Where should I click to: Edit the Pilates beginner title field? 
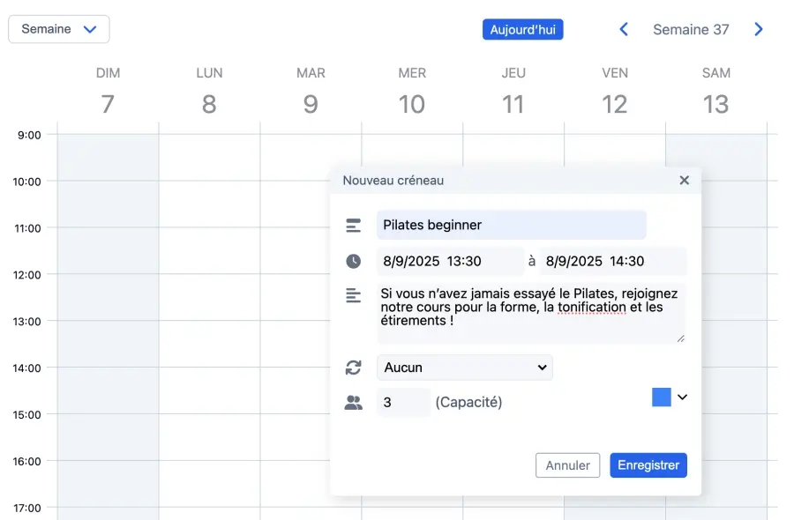511,225
